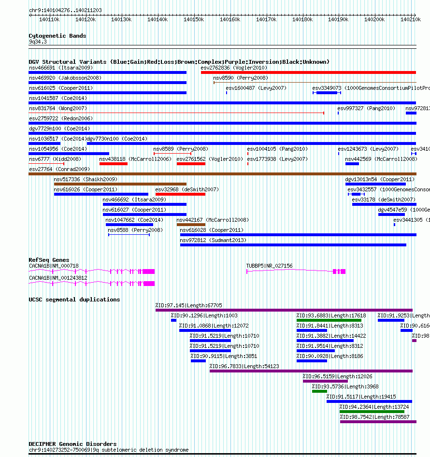Open esv33178 (deSmith2007) variant label

tap(384, 200)
